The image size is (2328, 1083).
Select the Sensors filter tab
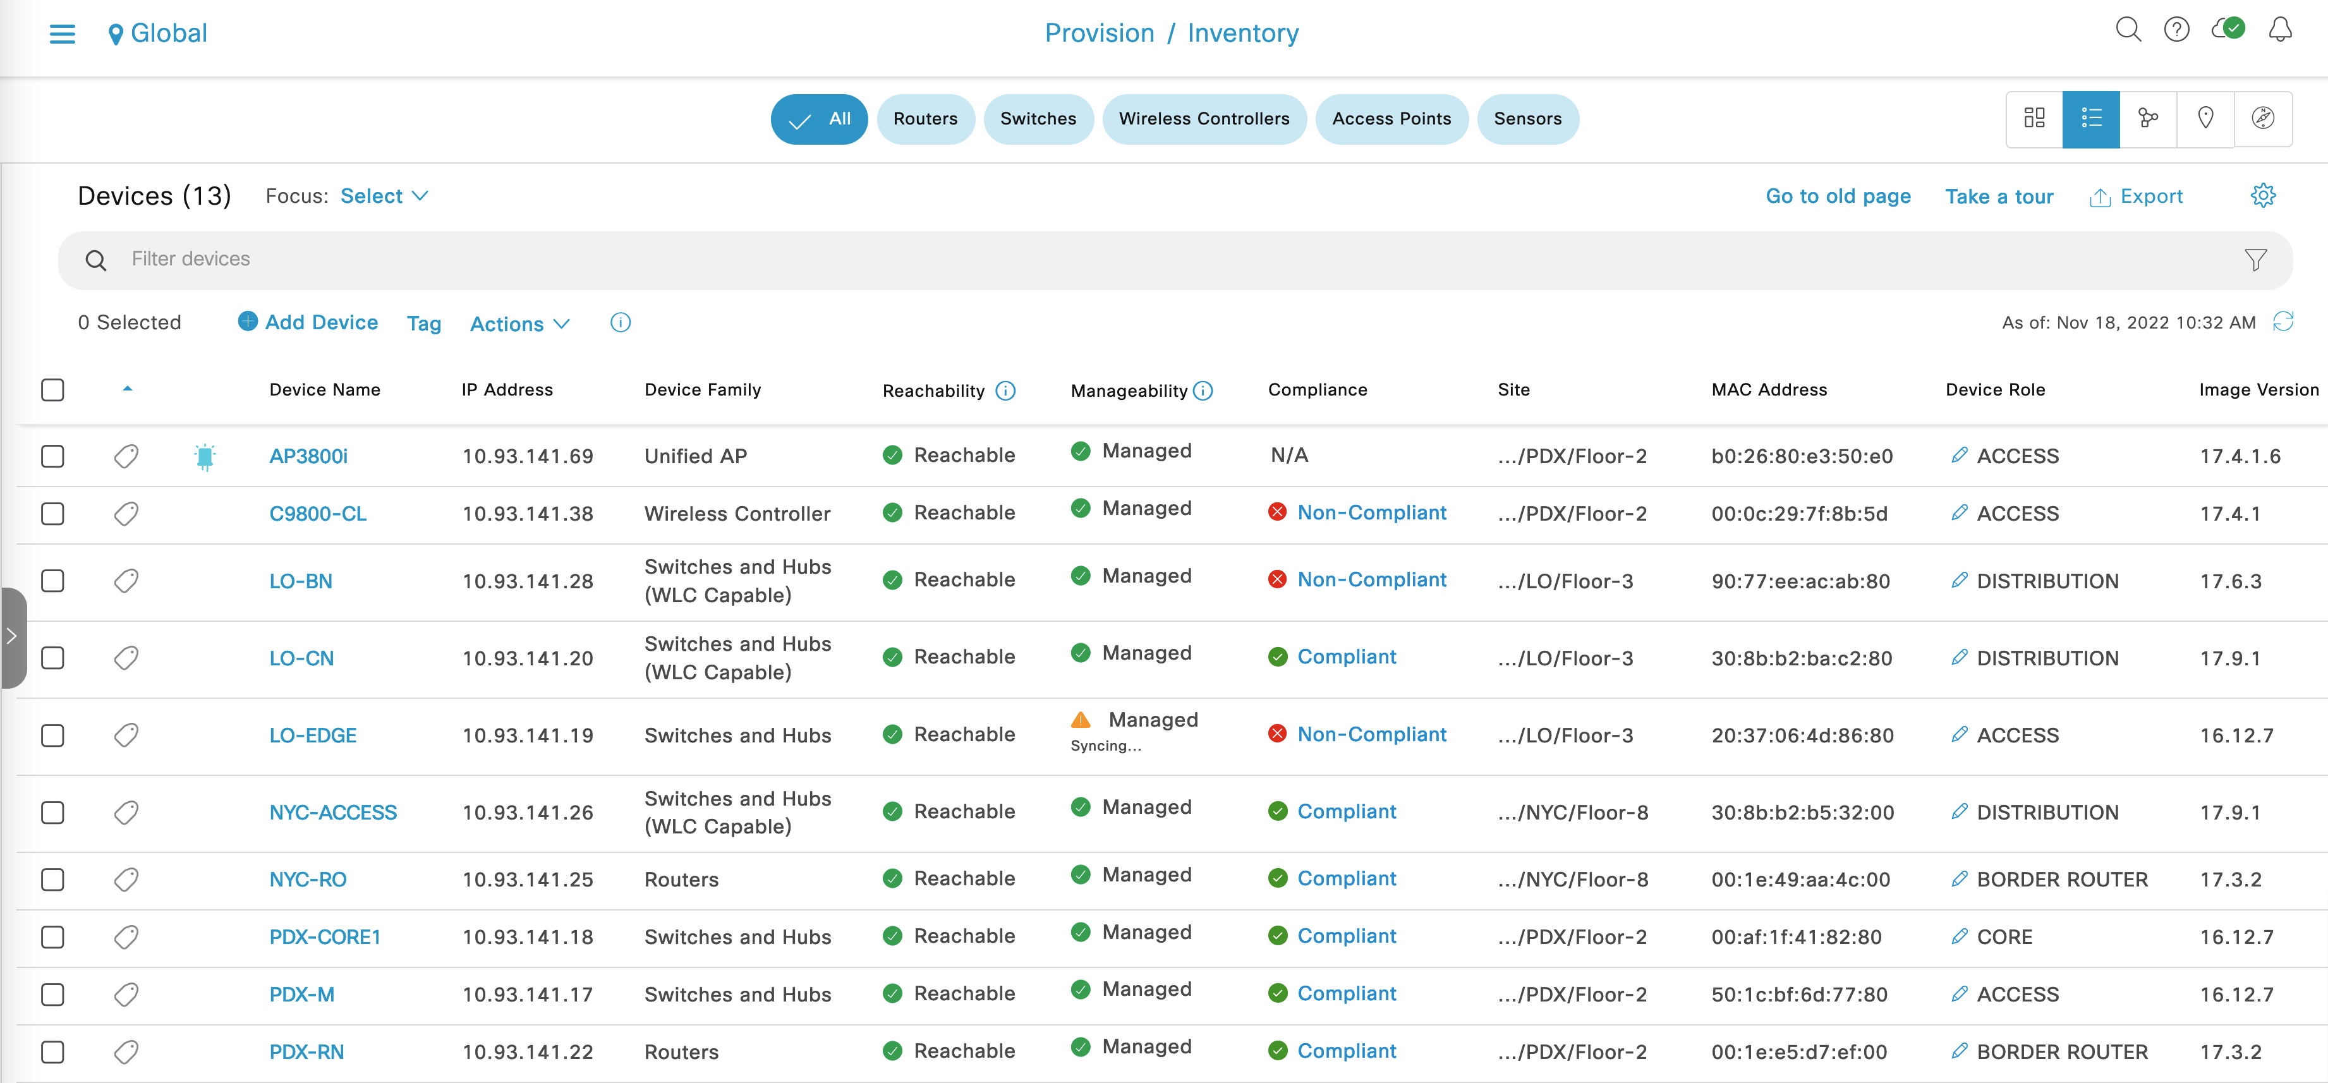[1527, 118]
